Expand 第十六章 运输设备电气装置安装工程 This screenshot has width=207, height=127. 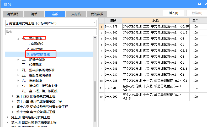[13, 107]
